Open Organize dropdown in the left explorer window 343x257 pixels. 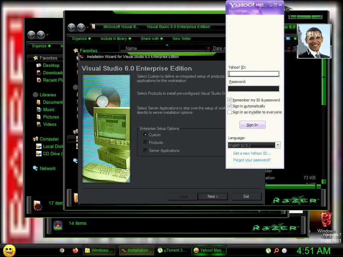(41, 46)
